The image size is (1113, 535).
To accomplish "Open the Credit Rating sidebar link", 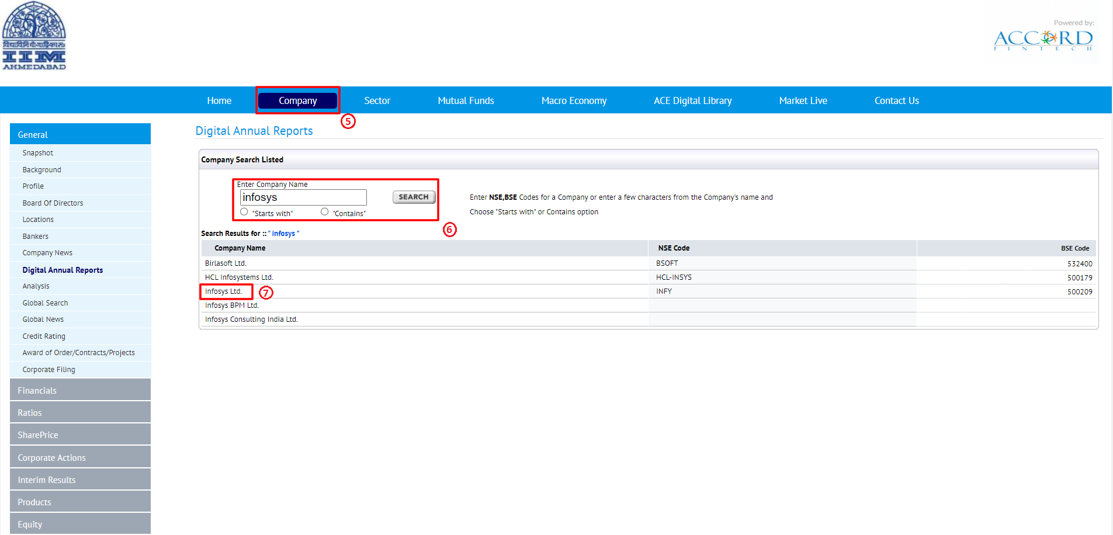I will pyautogui.click(x=44, y=336).
